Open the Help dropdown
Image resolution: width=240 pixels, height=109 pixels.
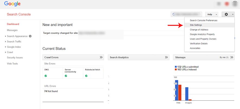coord(212,14)
